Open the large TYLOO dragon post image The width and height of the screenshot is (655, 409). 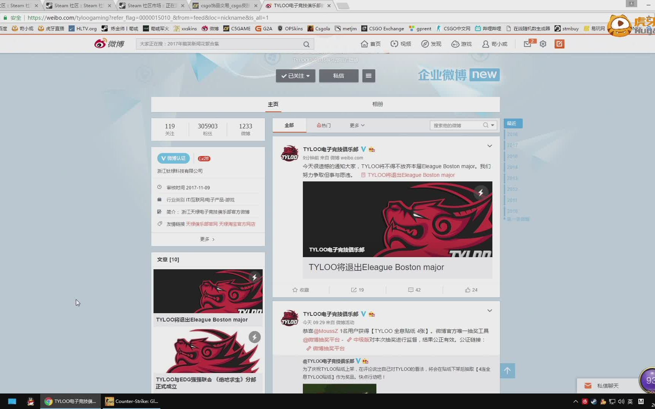click(x=397, y=219)
